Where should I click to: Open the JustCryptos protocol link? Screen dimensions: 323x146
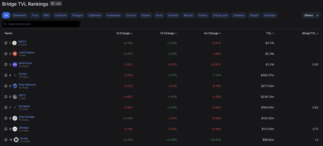26,52
